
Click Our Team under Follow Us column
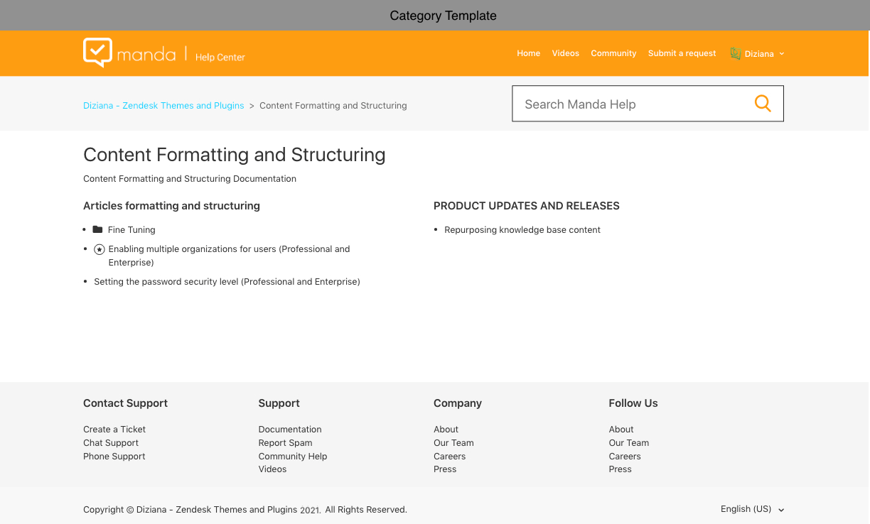coord(629,442)
